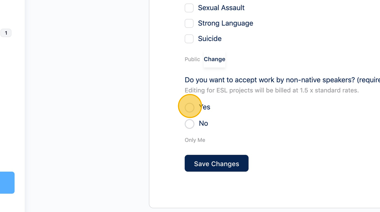Viewport: 380px width, 212px height.
Task: Tick the Sexual Assault checkbox
Action: 189,8
